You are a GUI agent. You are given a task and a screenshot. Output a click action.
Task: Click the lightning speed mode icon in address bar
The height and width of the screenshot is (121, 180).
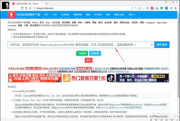pos(136,8)
